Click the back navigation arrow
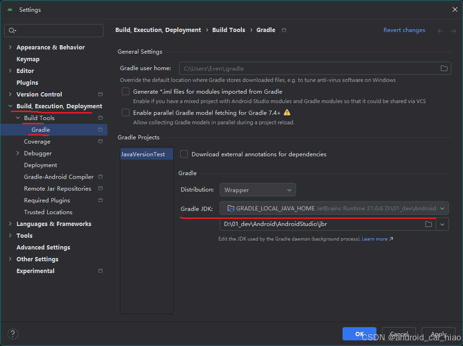463x346 pixels. pos(441,31)
